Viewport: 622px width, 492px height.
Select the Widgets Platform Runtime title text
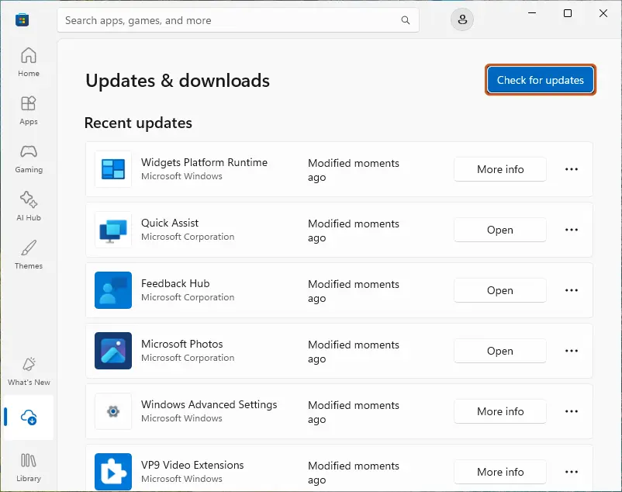[204, 162]
